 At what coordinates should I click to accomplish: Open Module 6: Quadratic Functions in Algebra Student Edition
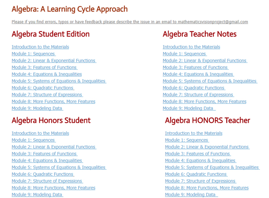pos(43,88)
